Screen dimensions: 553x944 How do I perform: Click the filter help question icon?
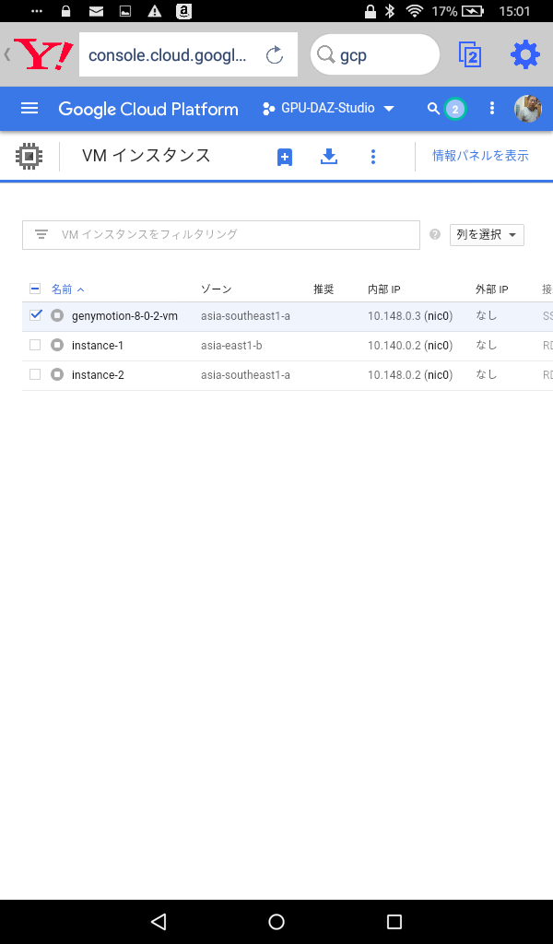435,234
